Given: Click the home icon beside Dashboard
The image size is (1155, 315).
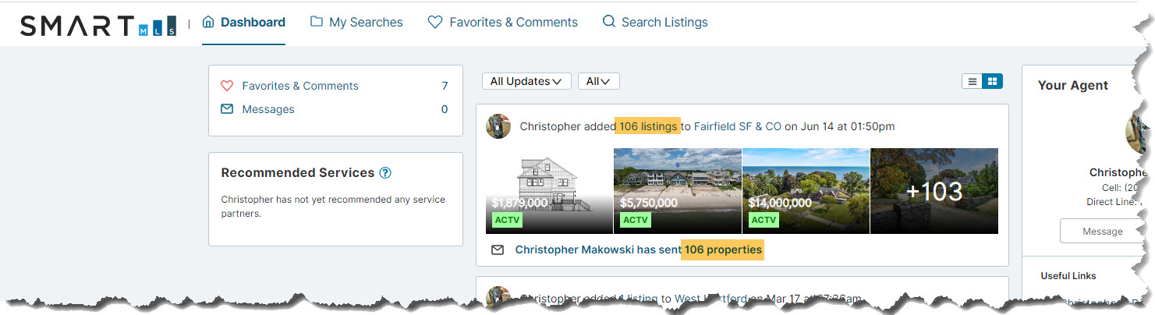Looking at the screenshot, I should coord(208,22).
